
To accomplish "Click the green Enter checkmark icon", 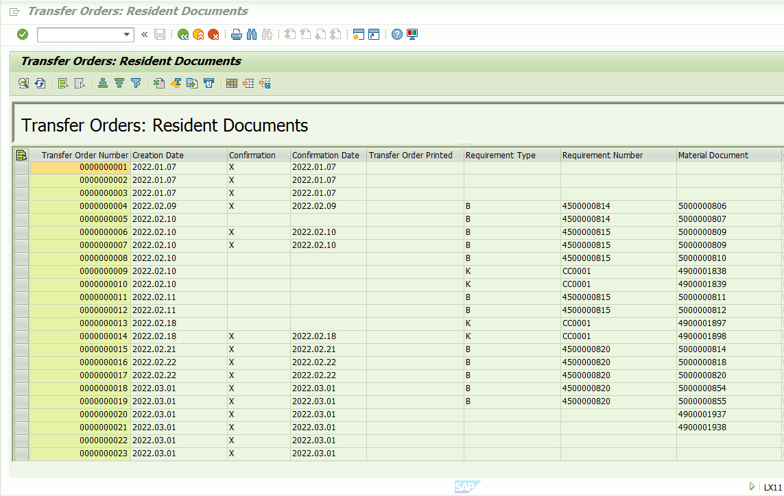I will 23,34.
